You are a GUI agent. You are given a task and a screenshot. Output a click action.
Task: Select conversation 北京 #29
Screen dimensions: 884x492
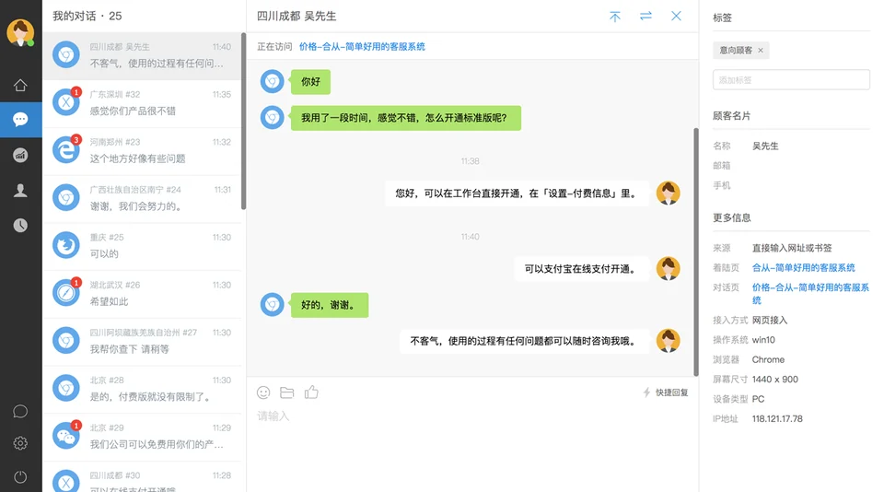[144, 437]
